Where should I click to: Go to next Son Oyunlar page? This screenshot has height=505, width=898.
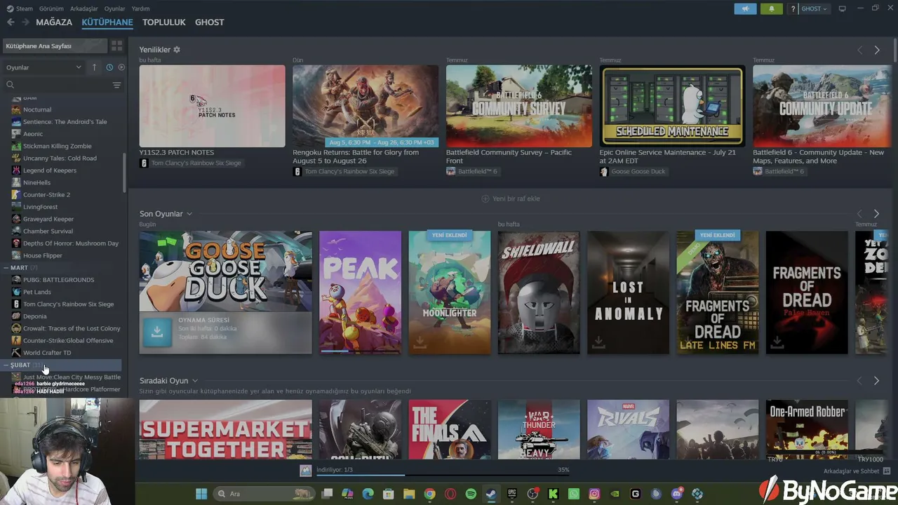pos(877,214)
